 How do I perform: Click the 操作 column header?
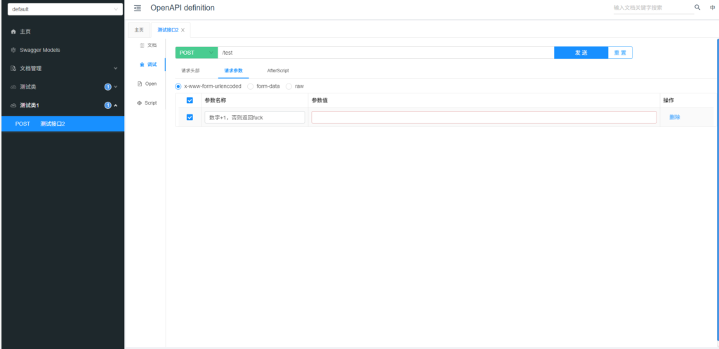(668, 100)
